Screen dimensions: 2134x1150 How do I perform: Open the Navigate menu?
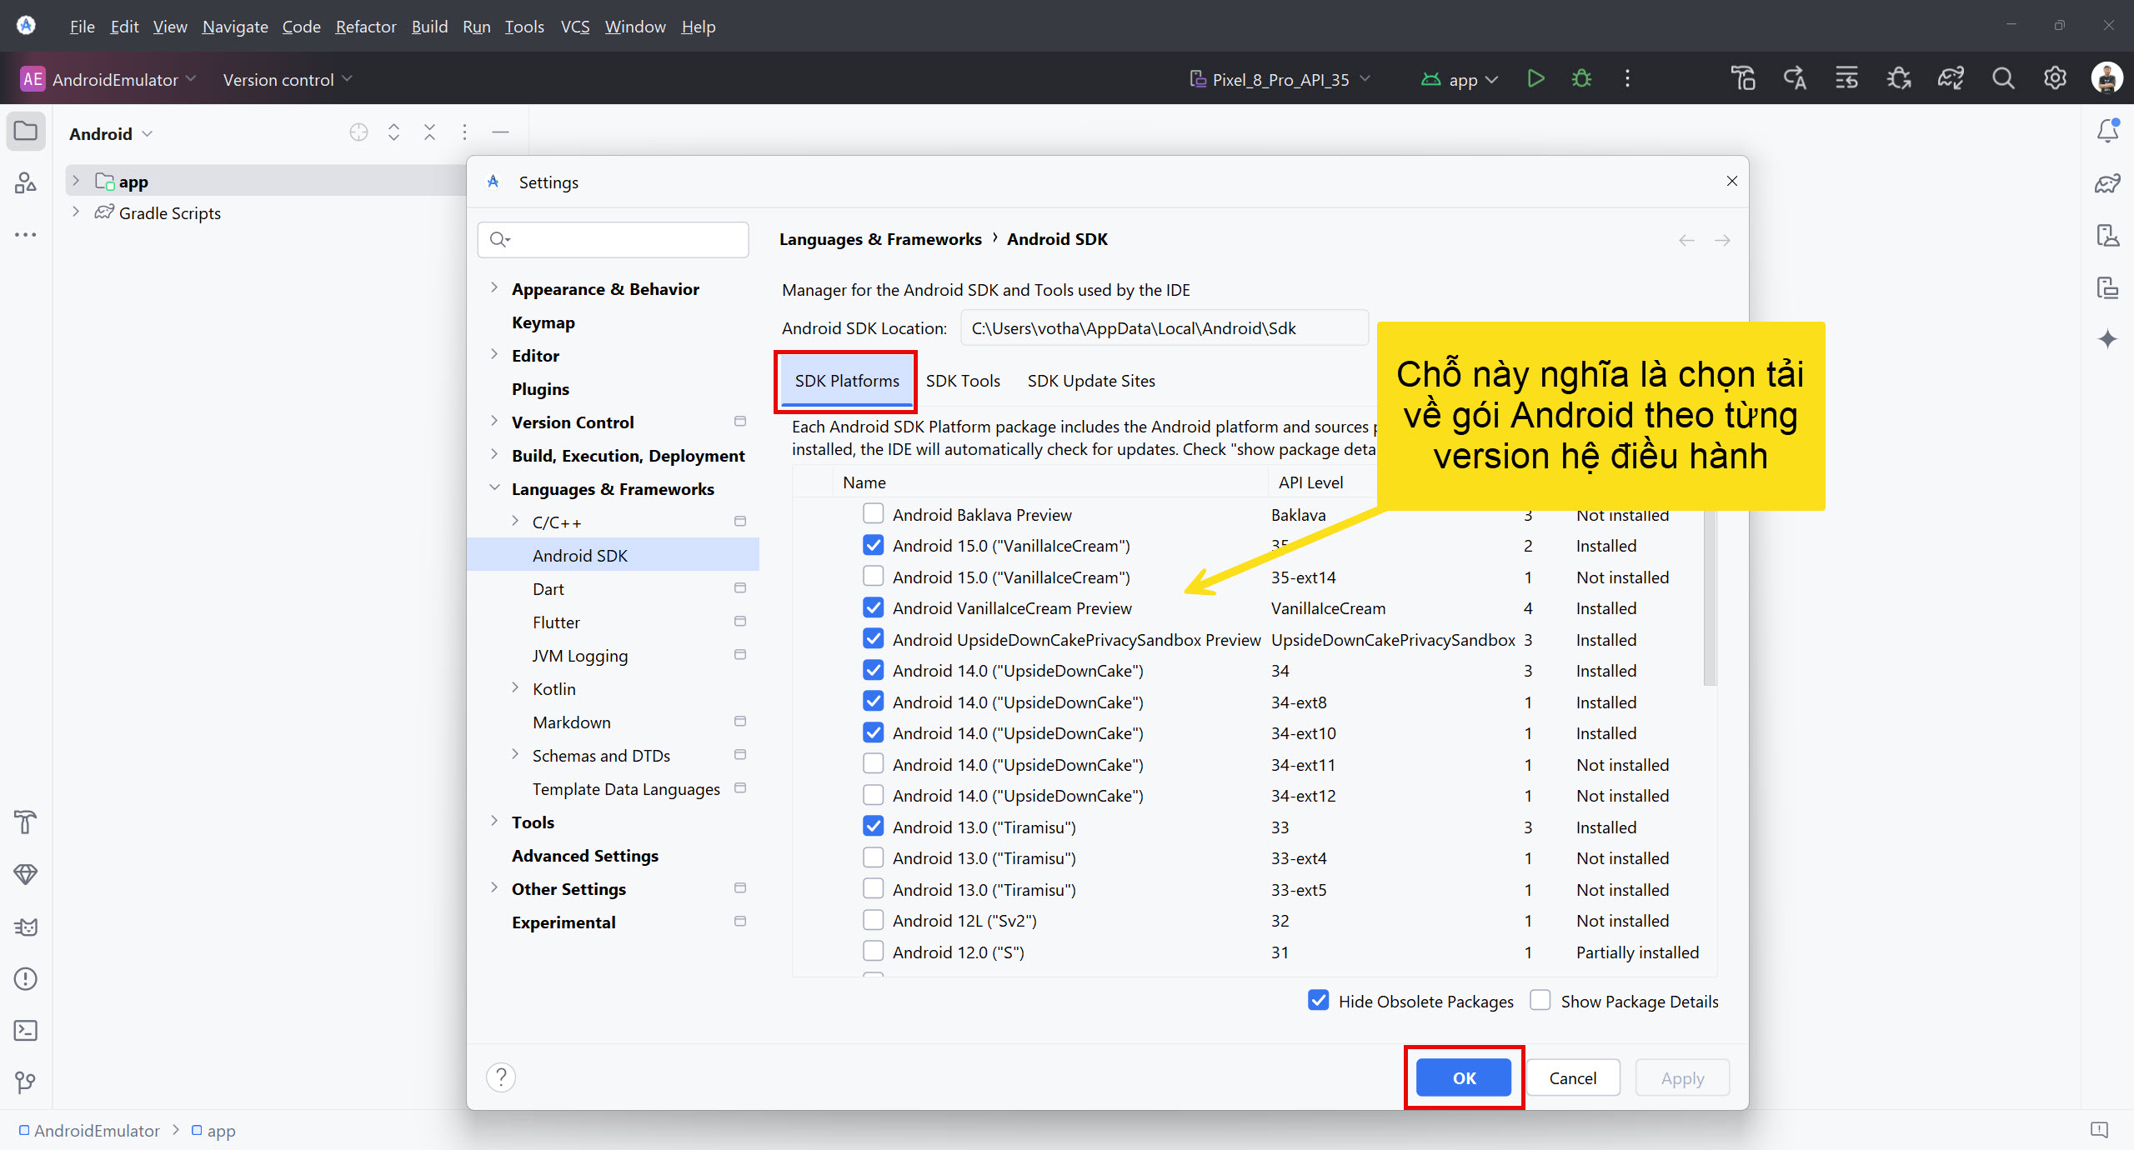(235, 27)
